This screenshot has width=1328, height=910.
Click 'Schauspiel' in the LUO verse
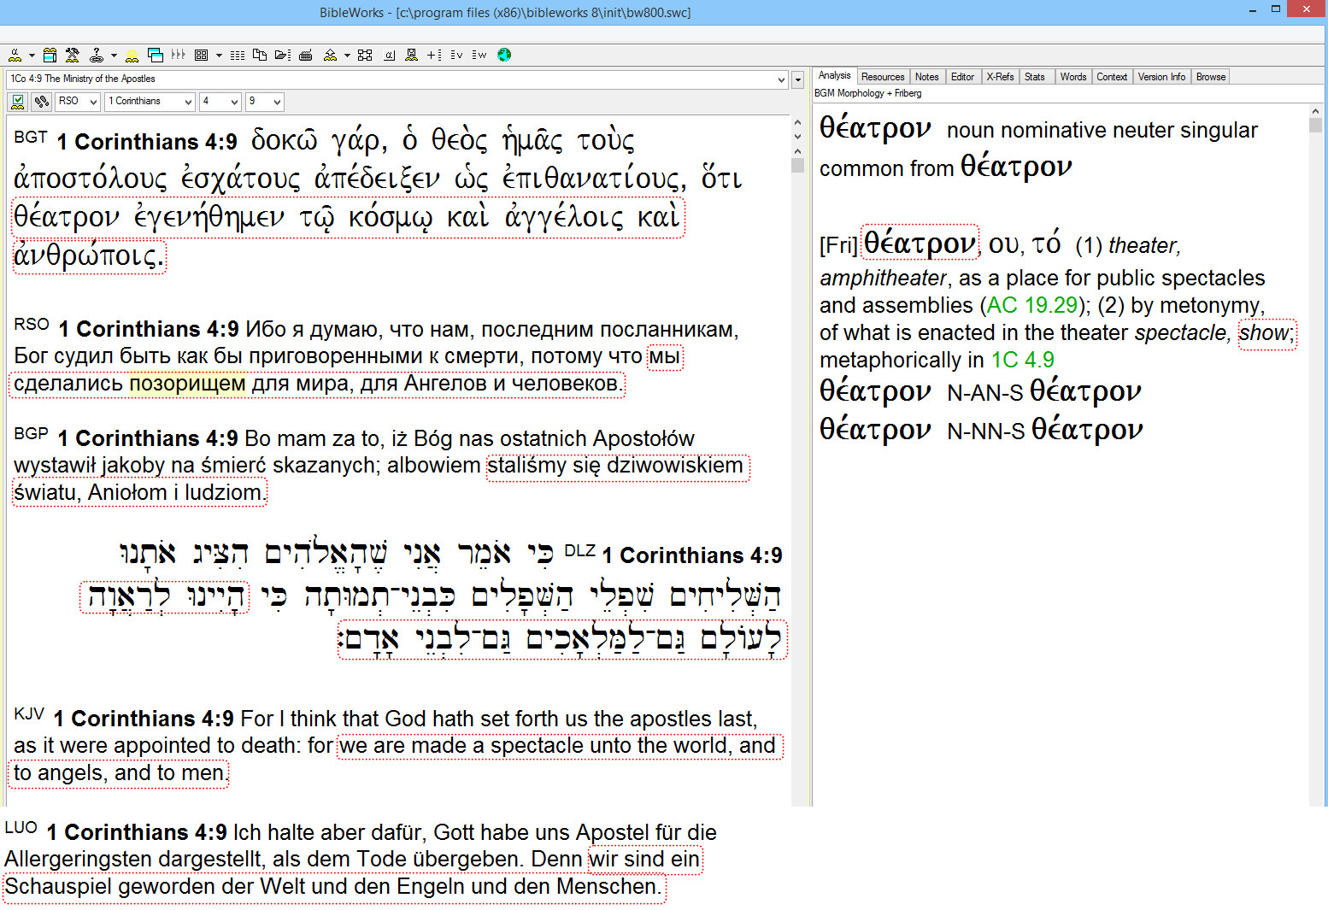click(x=58, y=887)
